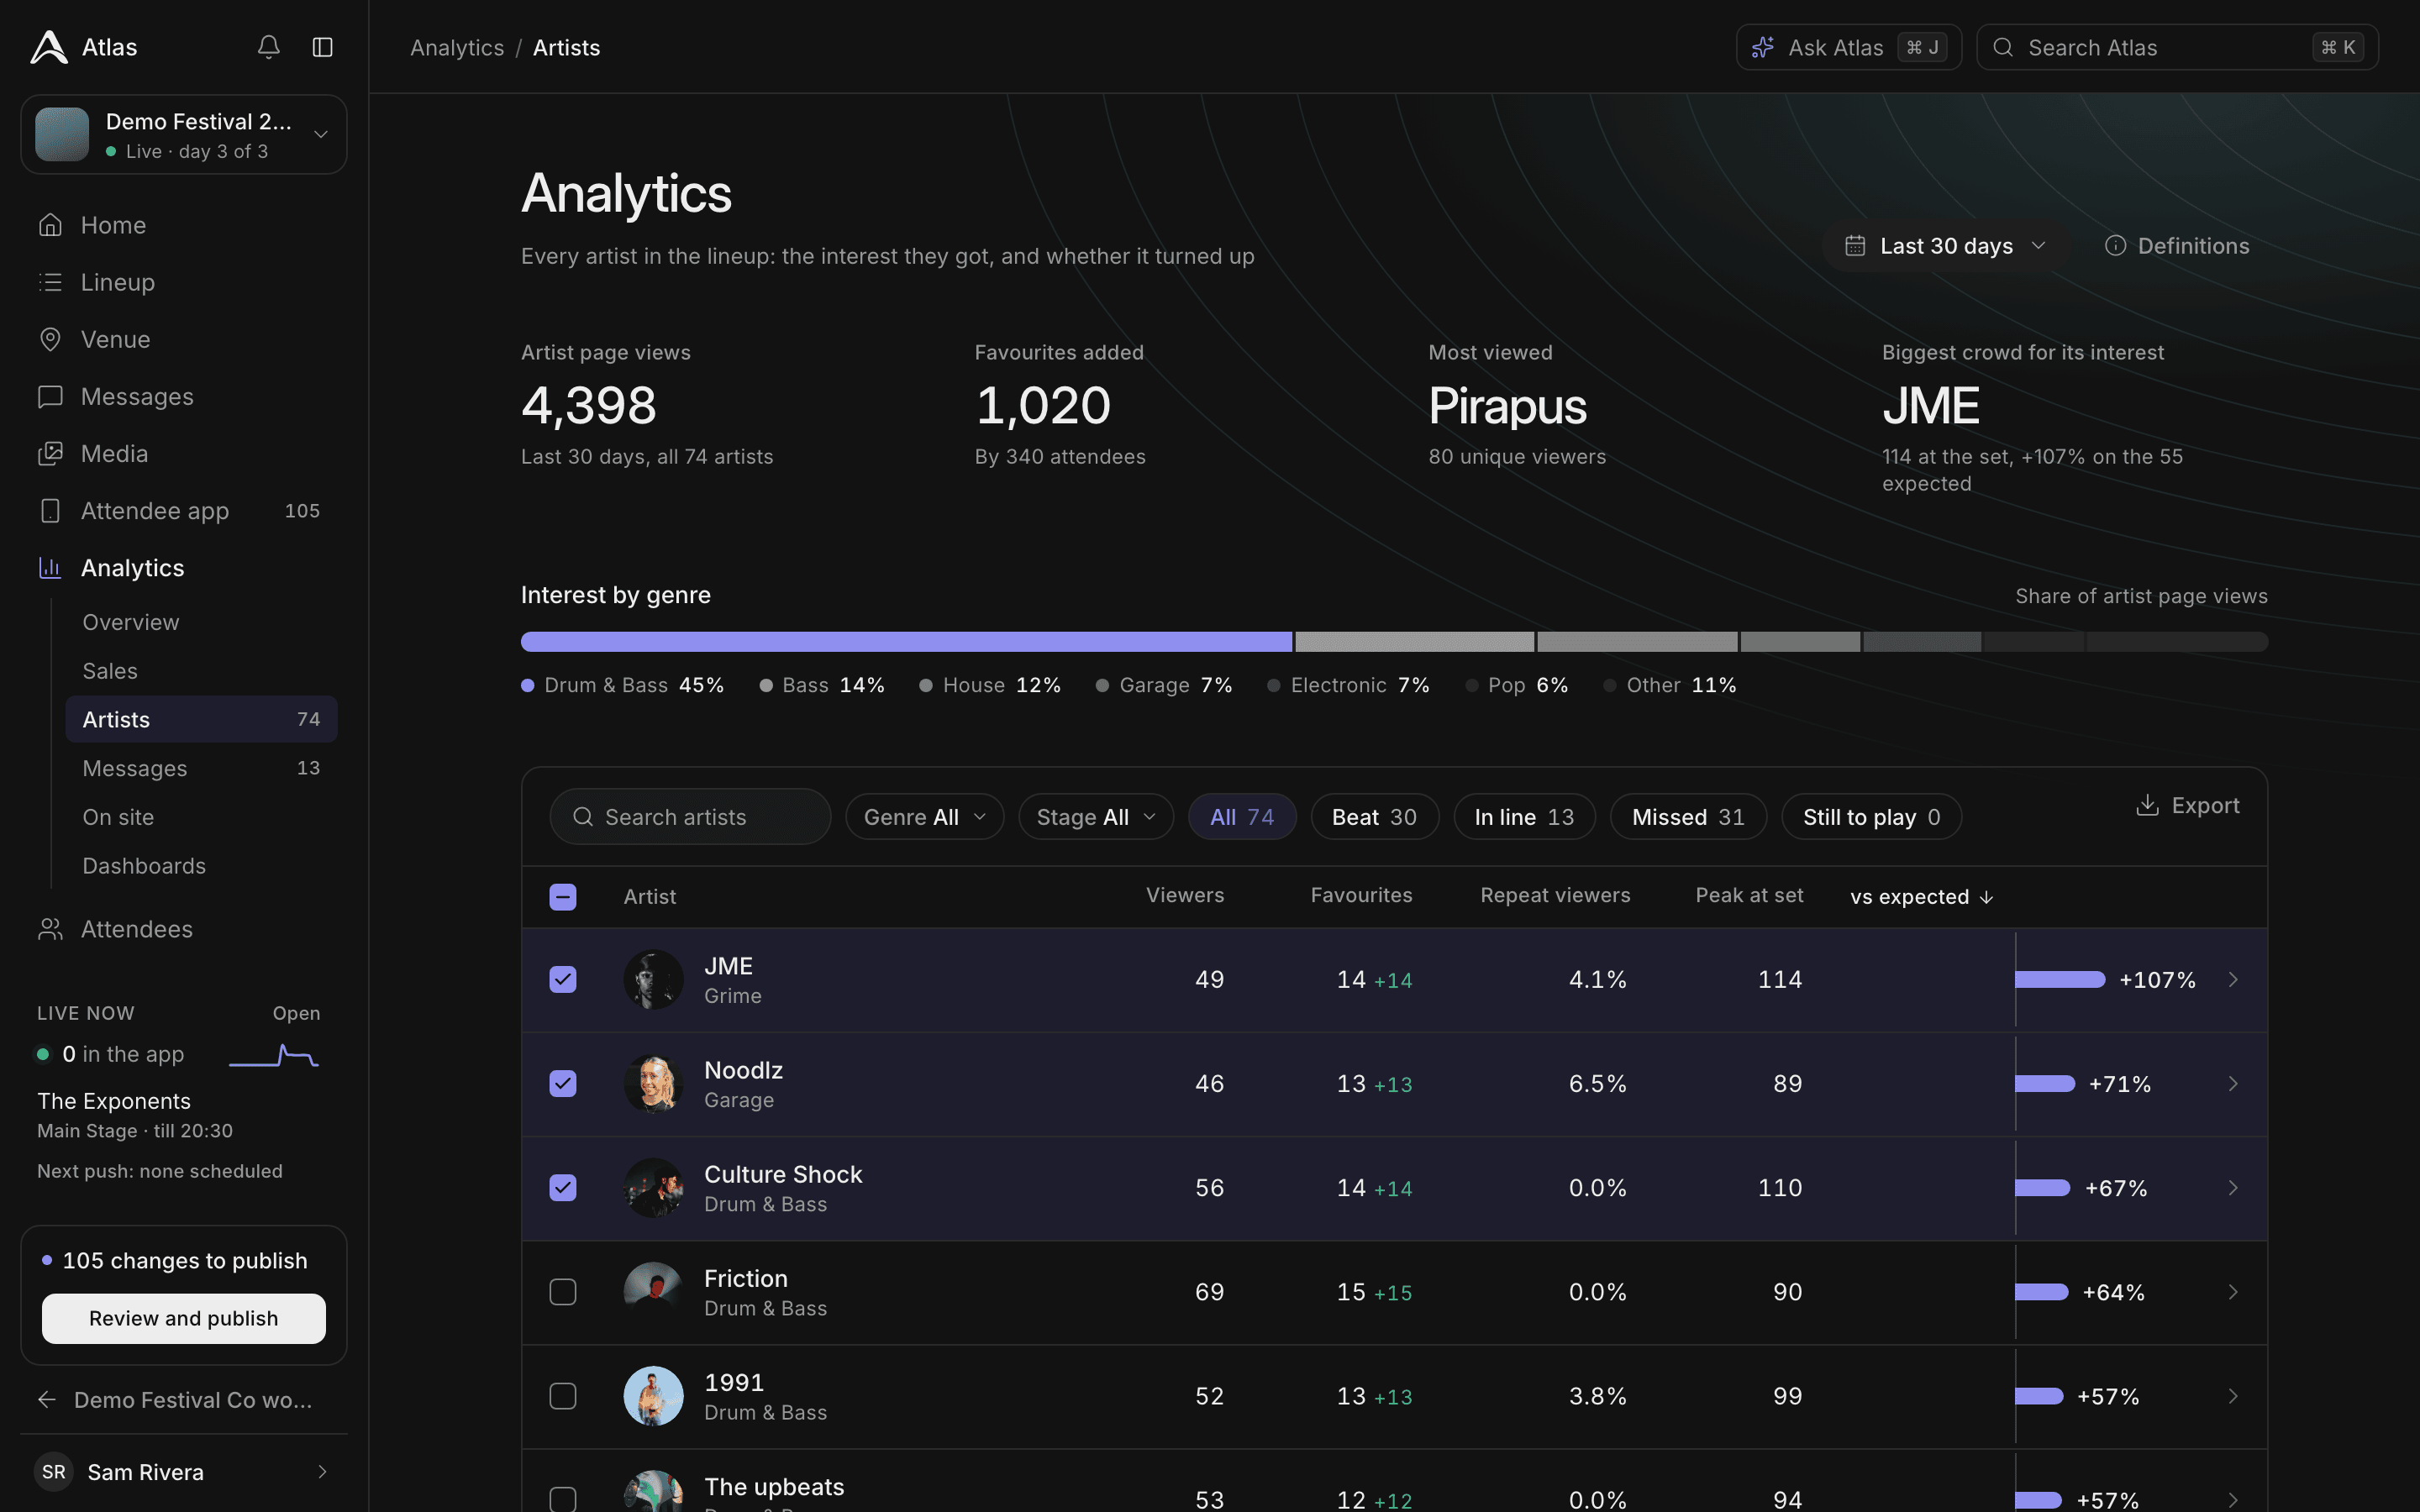Sort by the Viewers column header
Screen dimensions: 2420x1512
point(1184,895)
